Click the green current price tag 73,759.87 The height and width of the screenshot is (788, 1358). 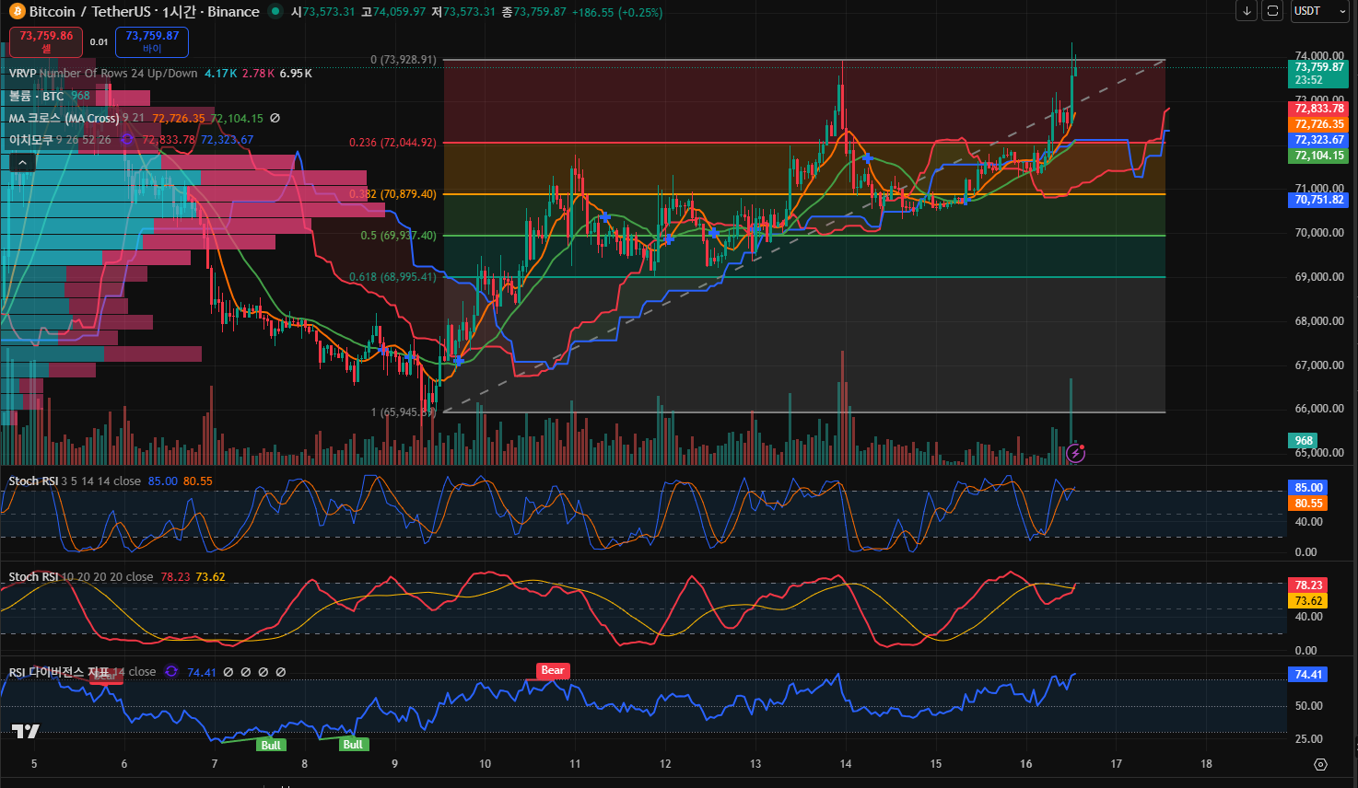tap(1319, 67)
